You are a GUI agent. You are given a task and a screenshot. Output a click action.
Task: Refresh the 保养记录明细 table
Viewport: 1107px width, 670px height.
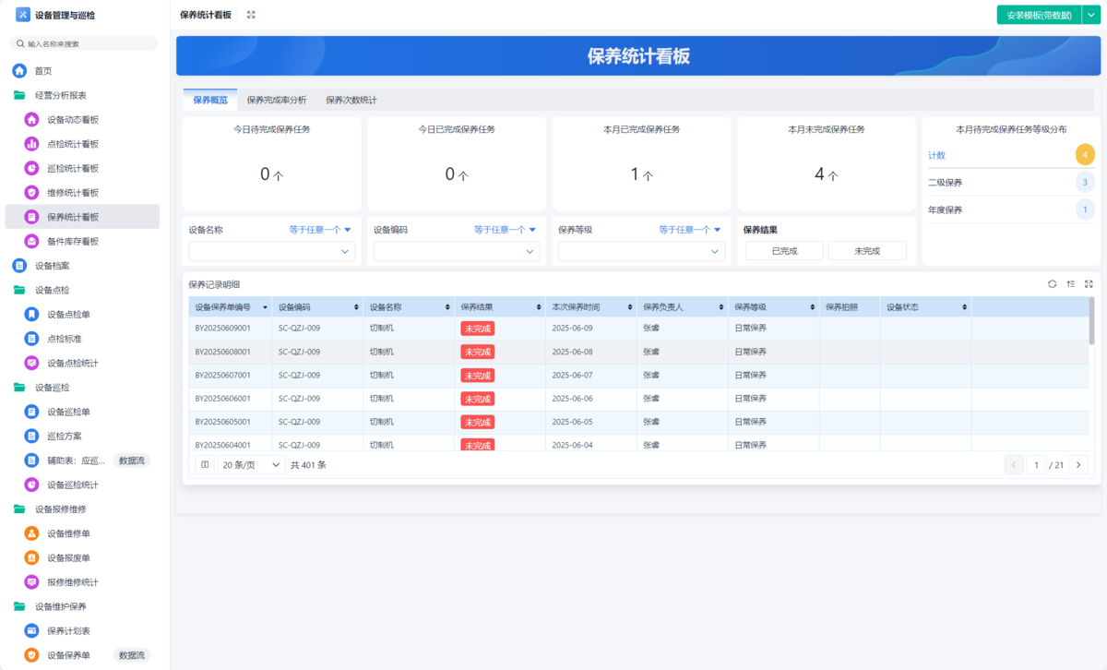[1053, 284]
